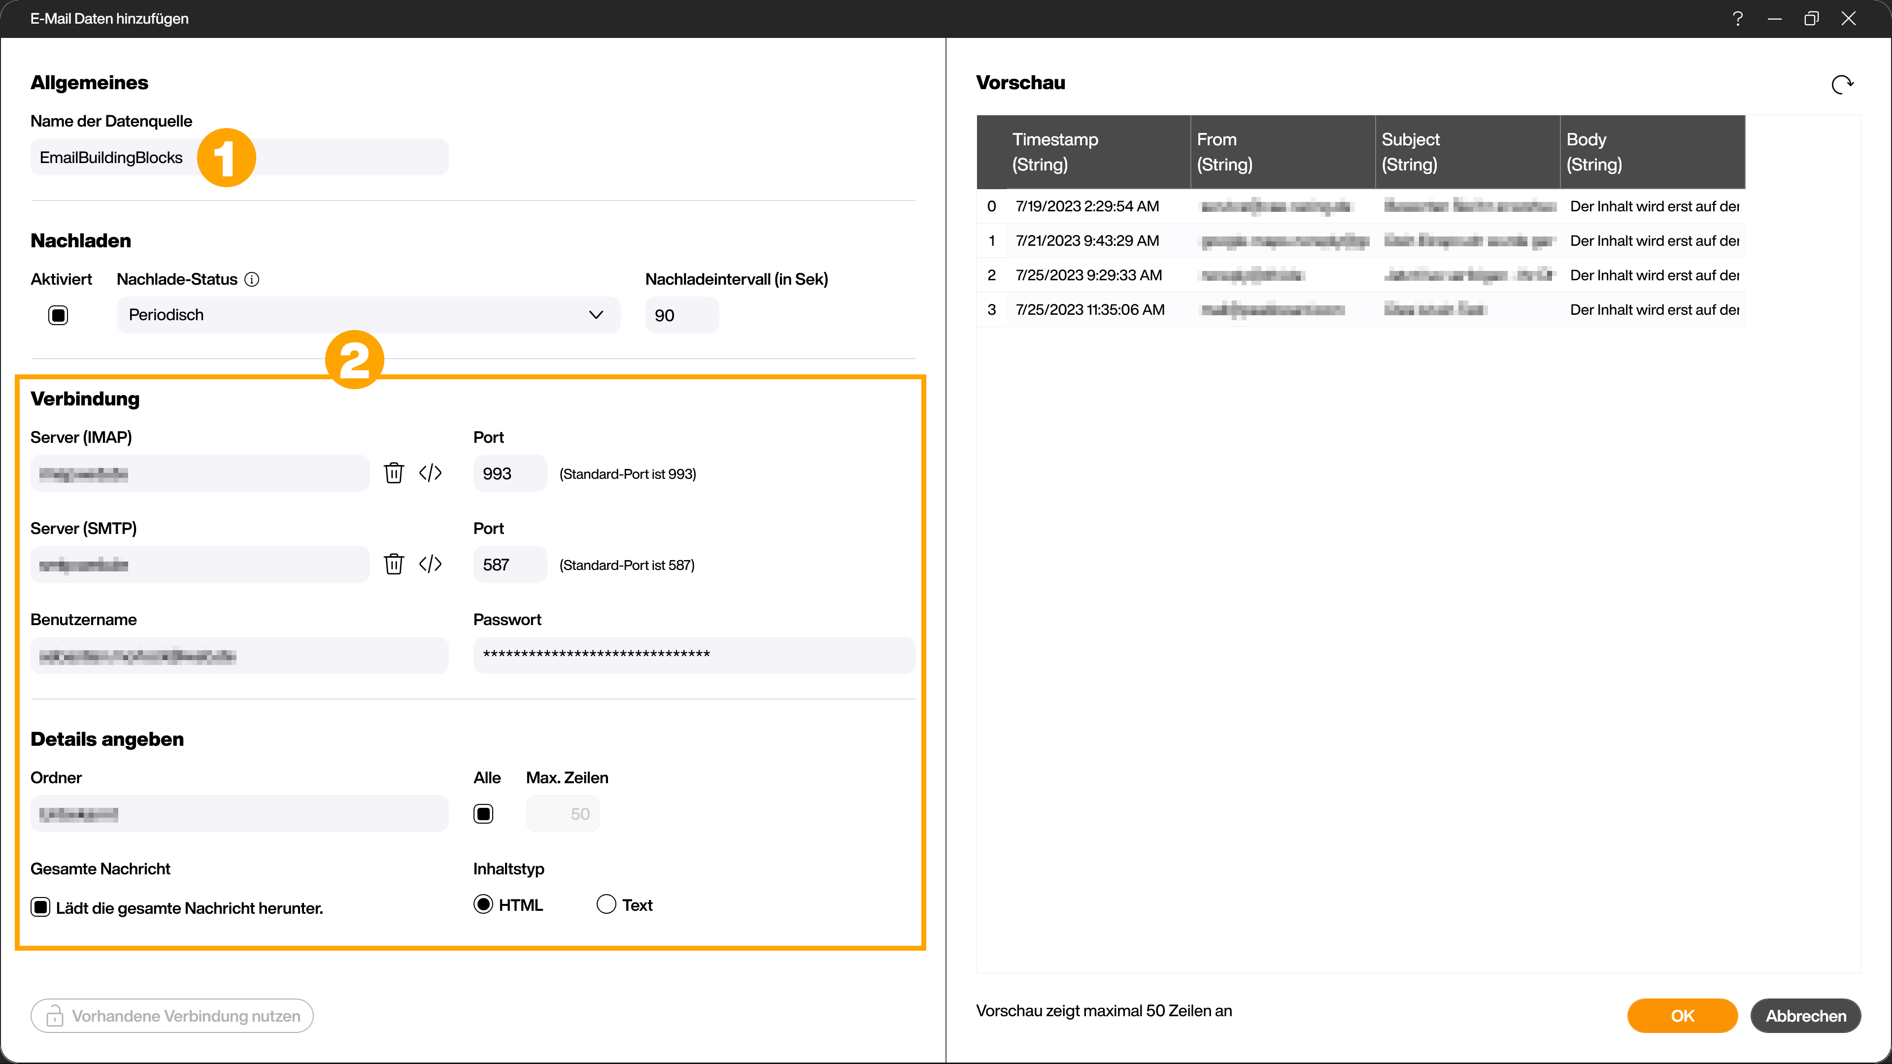Screen dimensions: 1892x1064
Task: Click the Abbrechen button to cancel
Action: coord(1808,1016)
